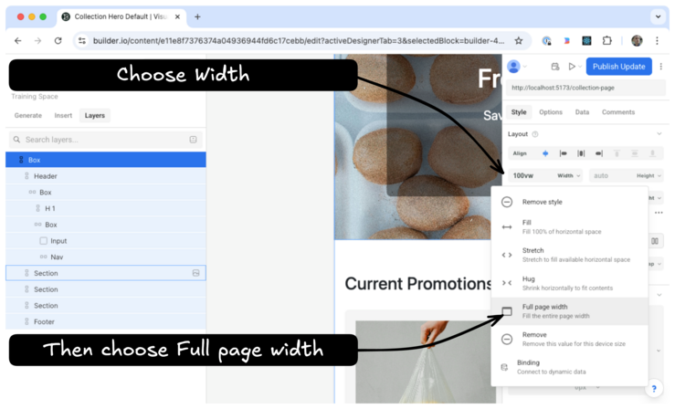Select the top Box layer
The height and width of the screenshot is (409, 675).
(x=105, y=160)
